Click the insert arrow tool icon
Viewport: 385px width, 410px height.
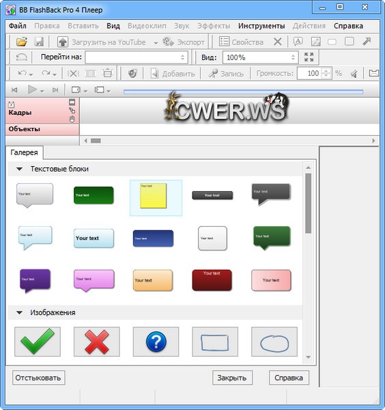click(x=367, y=41)
